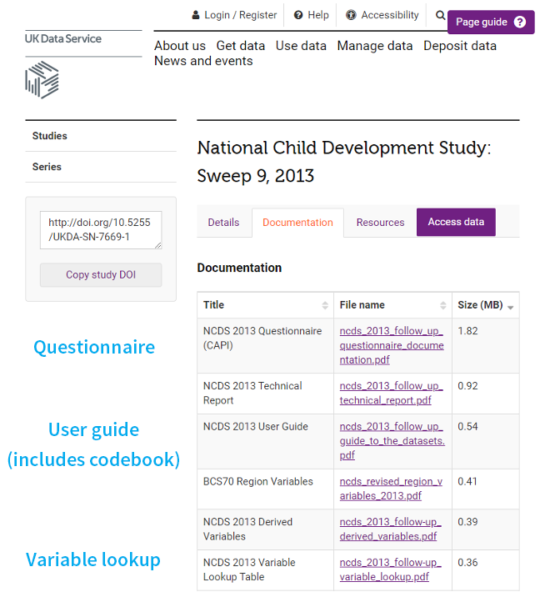
Task: Click the Copy study DOI button
Action: [x=101, y=275]
